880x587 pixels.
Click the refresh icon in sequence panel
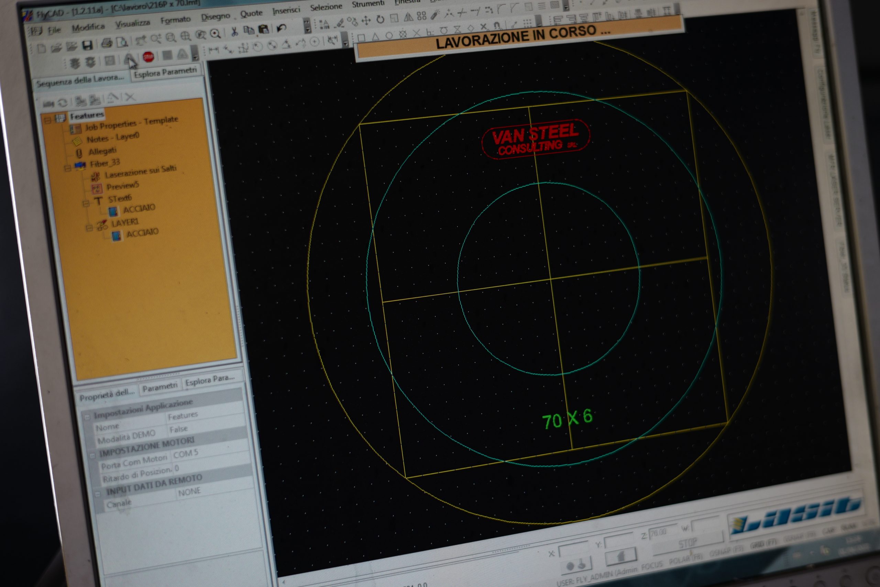63,102
